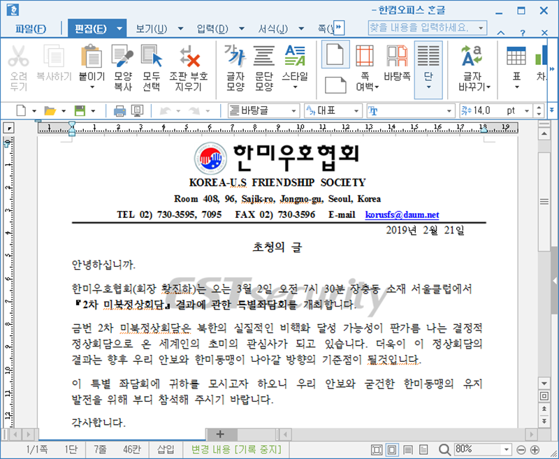Viewport: 559px width, 459px height.
Task: Expand Paste (붙이기) dropdown arrow
Action: coord(92,87)
